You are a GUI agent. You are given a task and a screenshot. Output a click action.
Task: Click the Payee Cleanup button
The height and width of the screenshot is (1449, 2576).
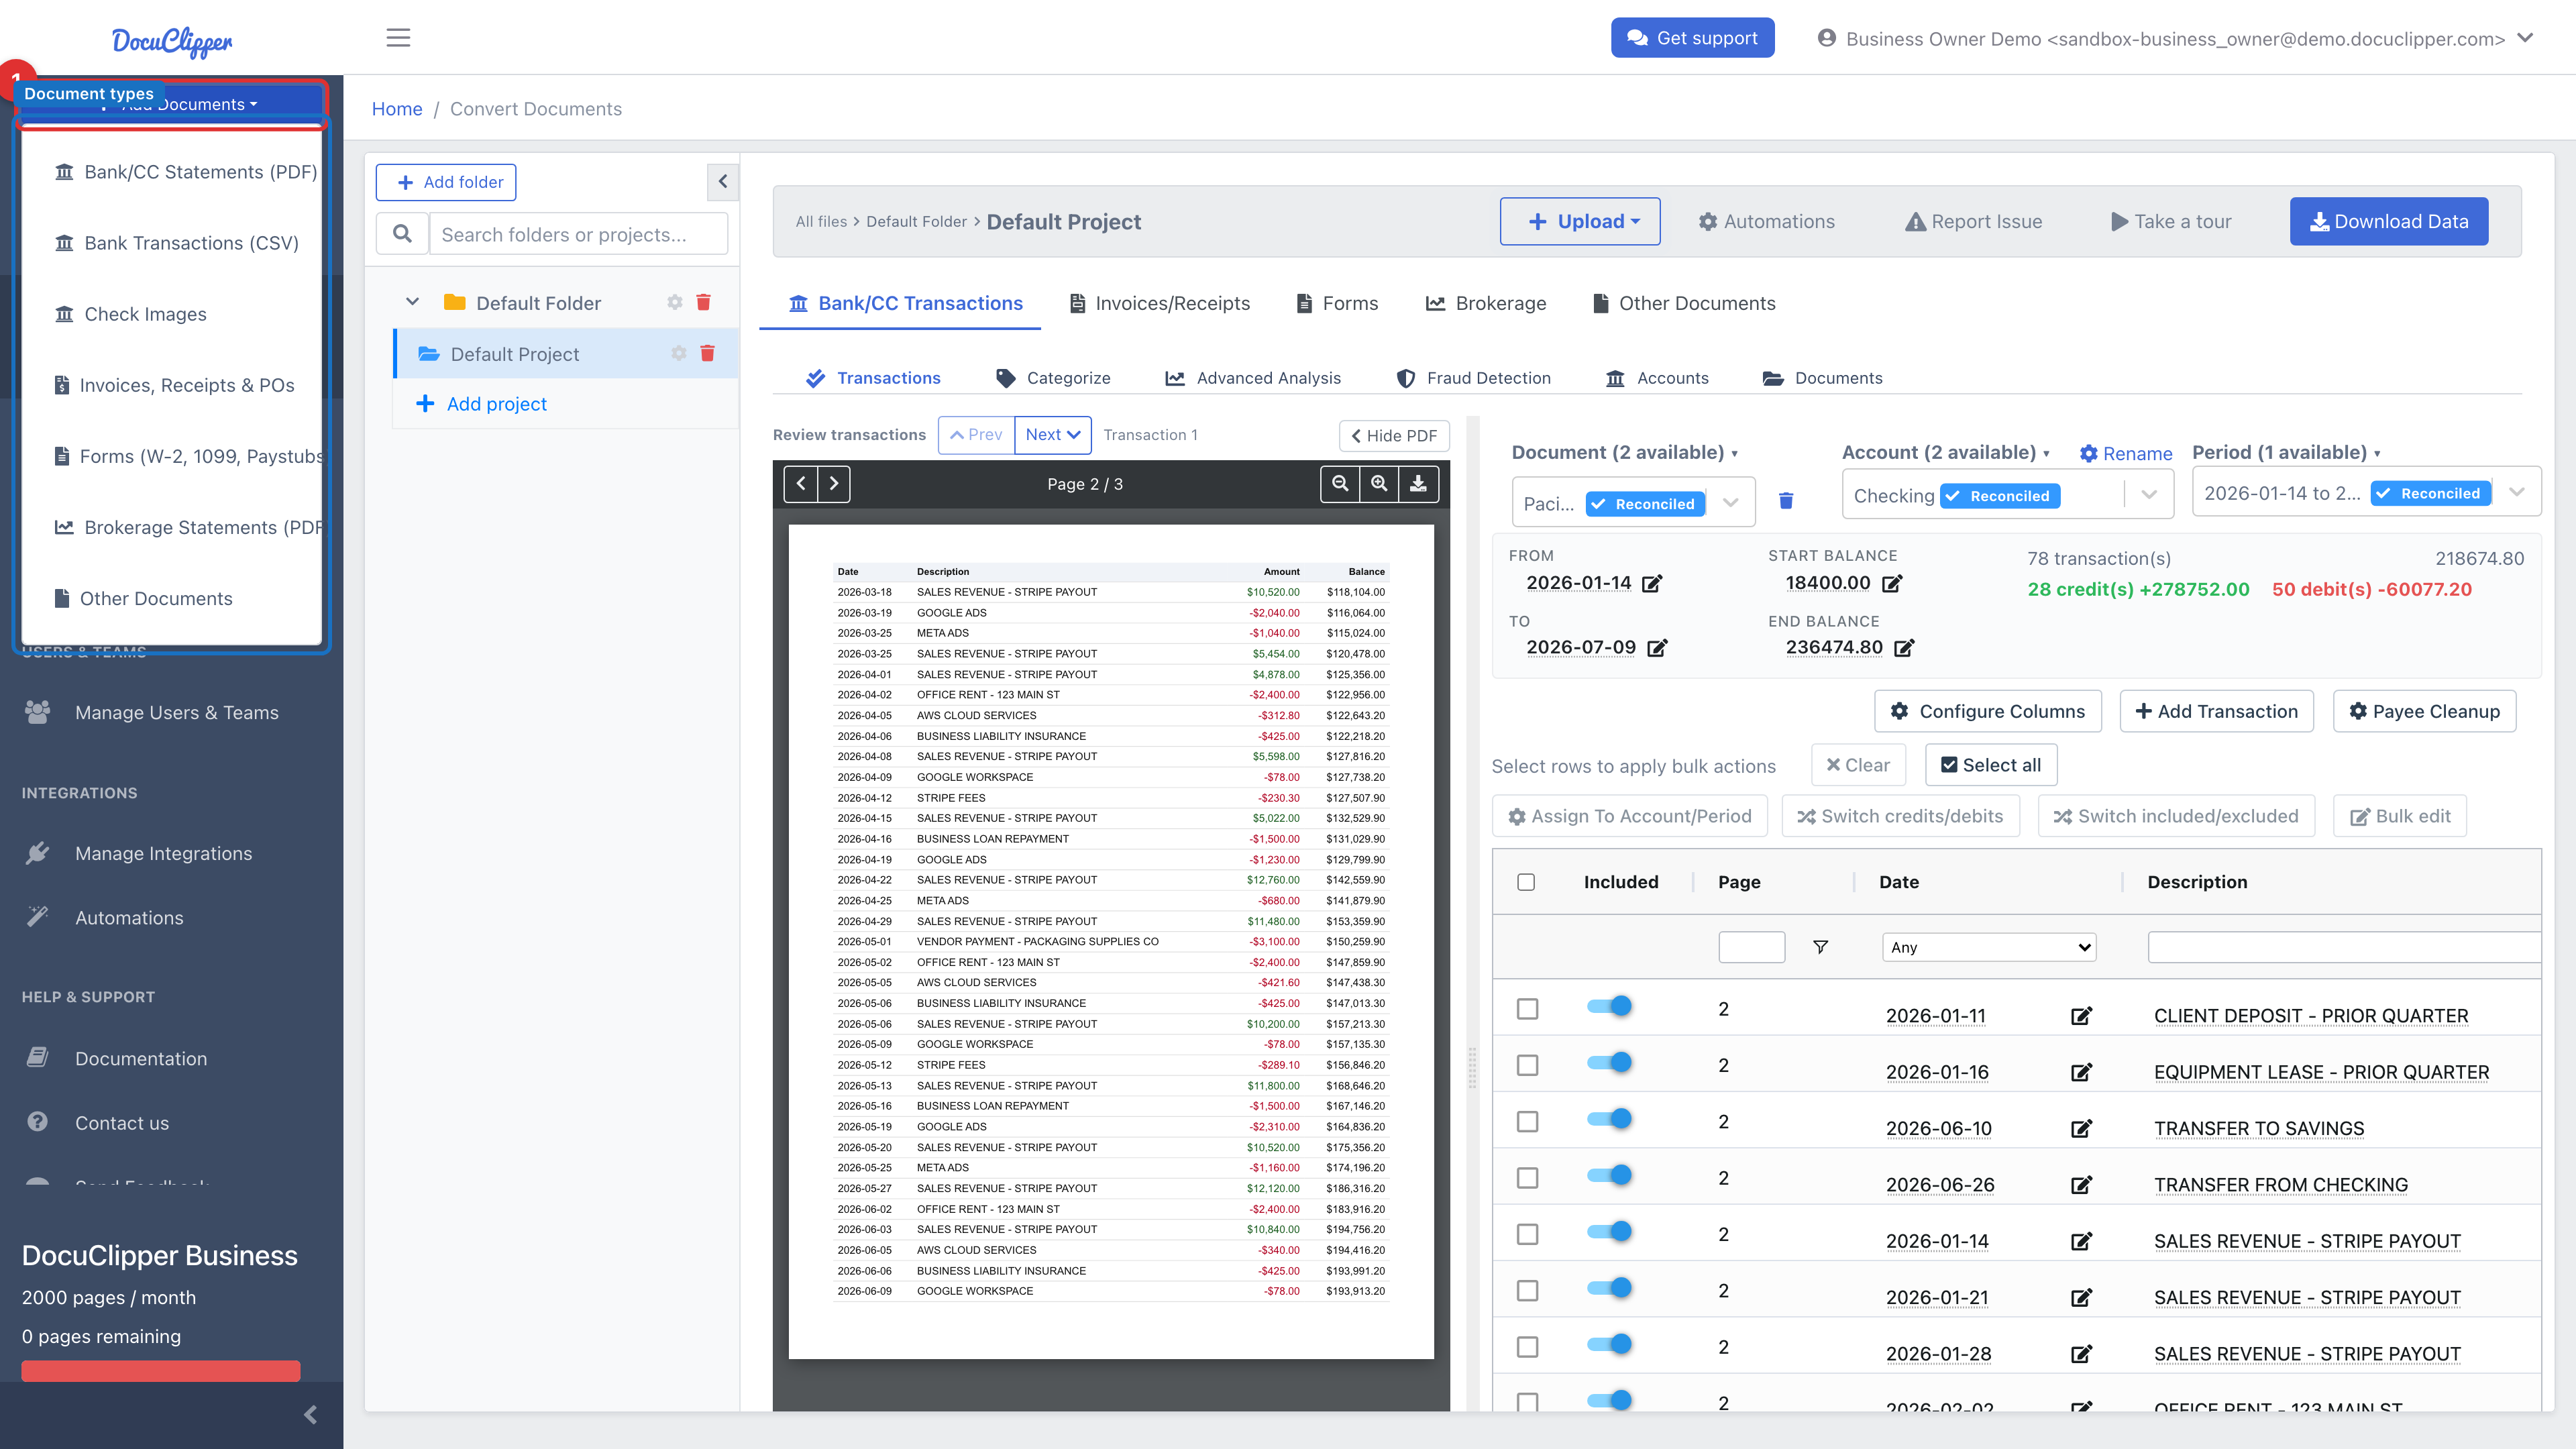tap(2424, 711)
